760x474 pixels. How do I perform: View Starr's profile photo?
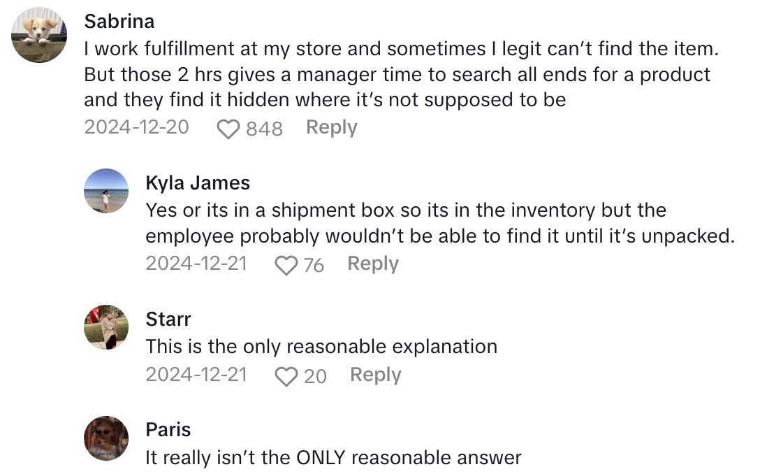(x=106, y=327)
